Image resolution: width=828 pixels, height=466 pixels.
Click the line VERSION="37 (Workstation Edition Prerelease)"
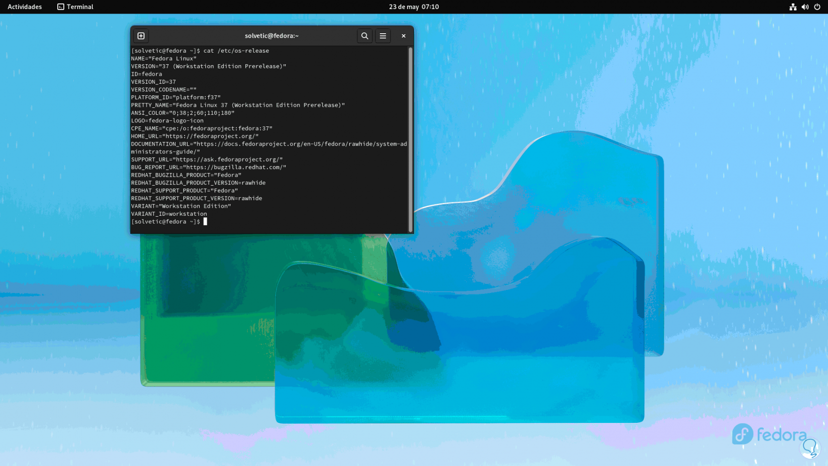click(x=209, y=66)
